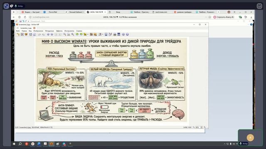Viewport: 266px width, 149px height.
Task: Click the browser address bar
Action: (120, 17)
